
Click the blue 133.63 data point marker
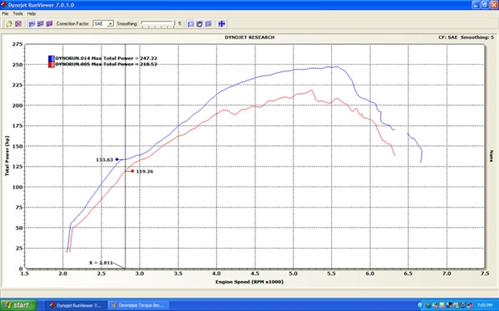click(117, 159)
